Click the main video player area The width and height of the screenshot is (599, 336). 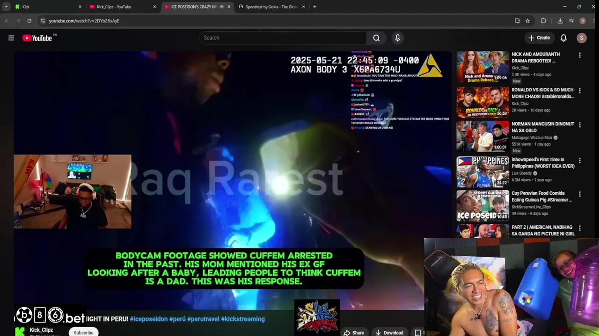233,180
